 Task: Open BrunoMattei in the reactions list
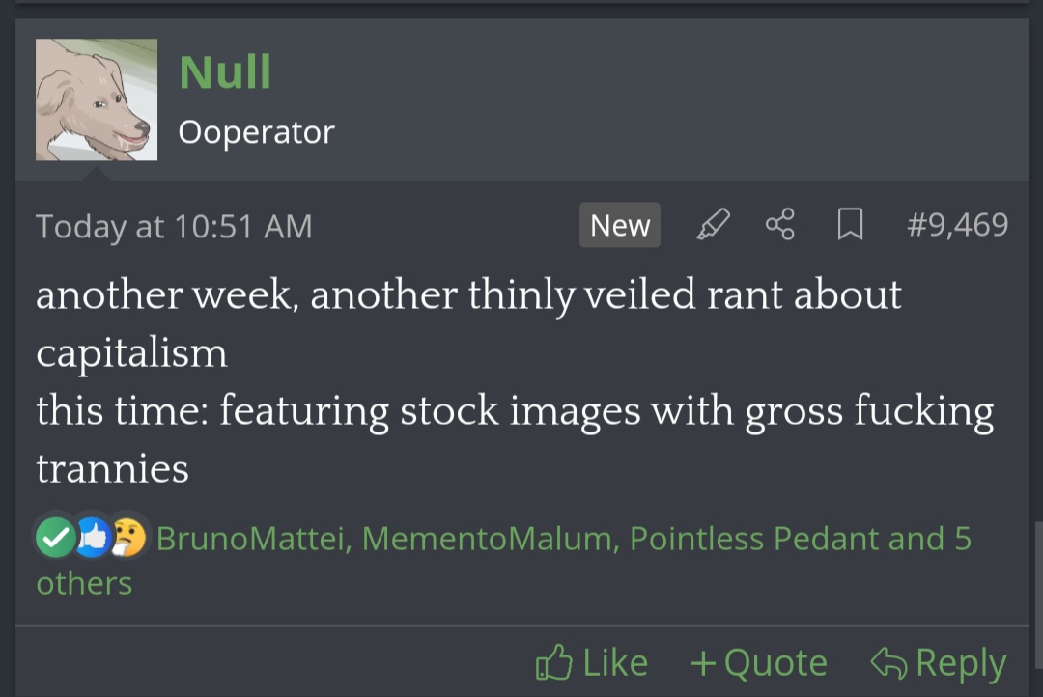tap(253, 539)
